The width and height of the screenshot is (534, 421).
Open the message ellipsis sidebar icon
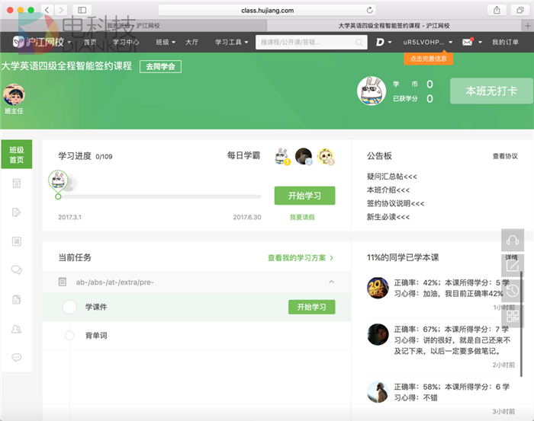point(16,357)
